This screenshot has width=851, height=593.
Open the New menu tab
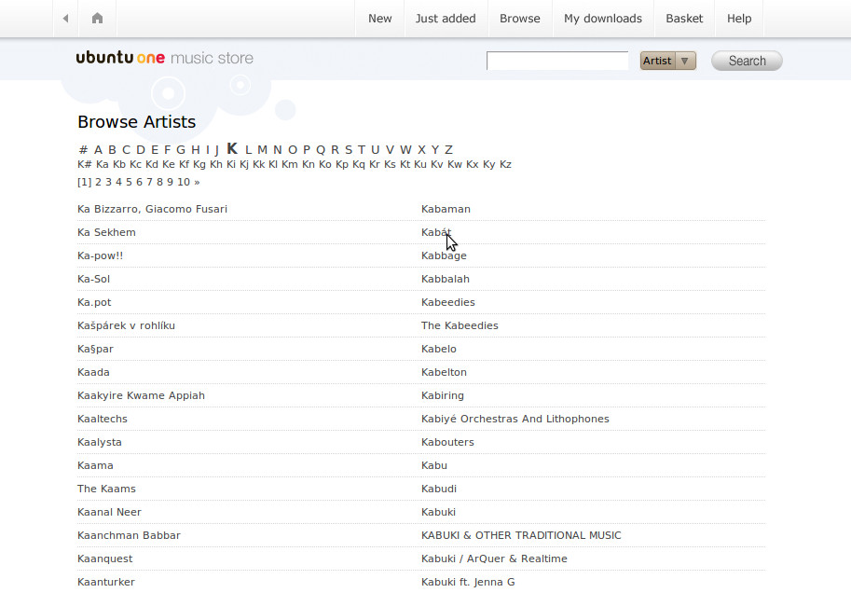pos(380,19)
